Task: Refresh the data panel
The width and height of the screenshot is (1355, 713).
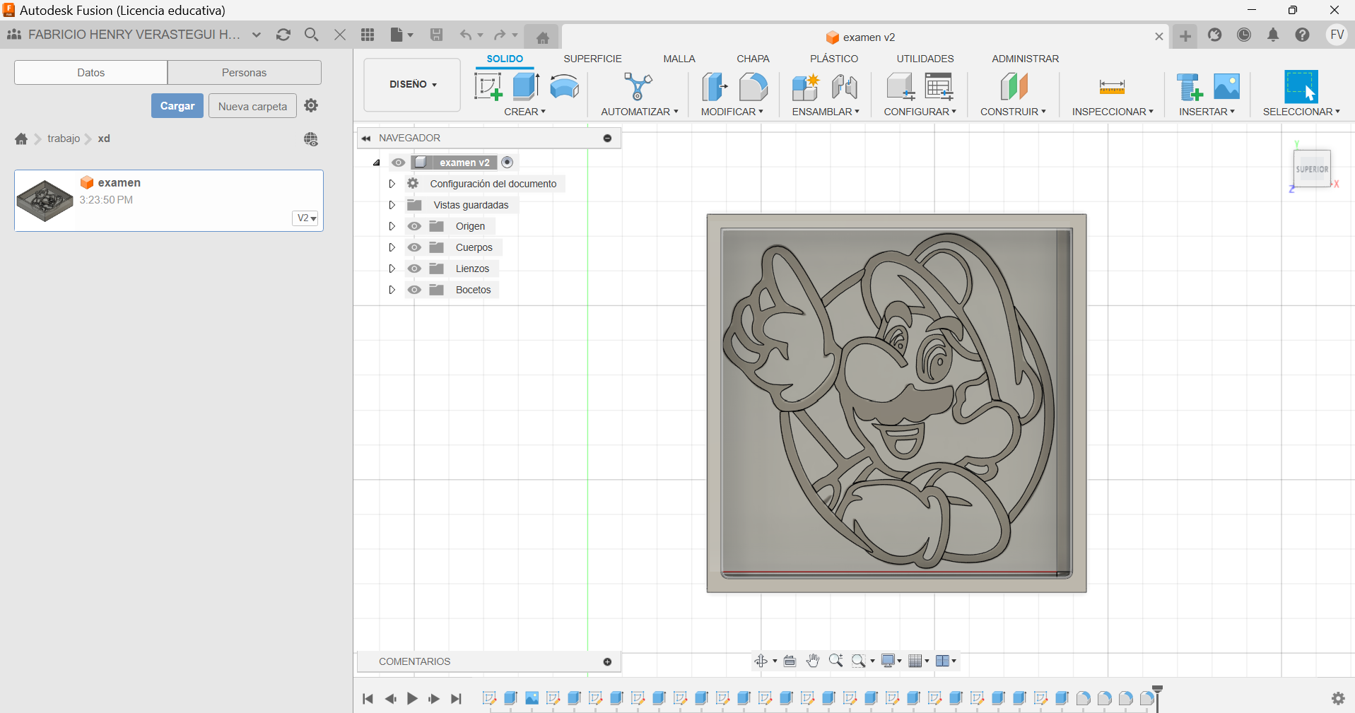Action: [283, 35]
